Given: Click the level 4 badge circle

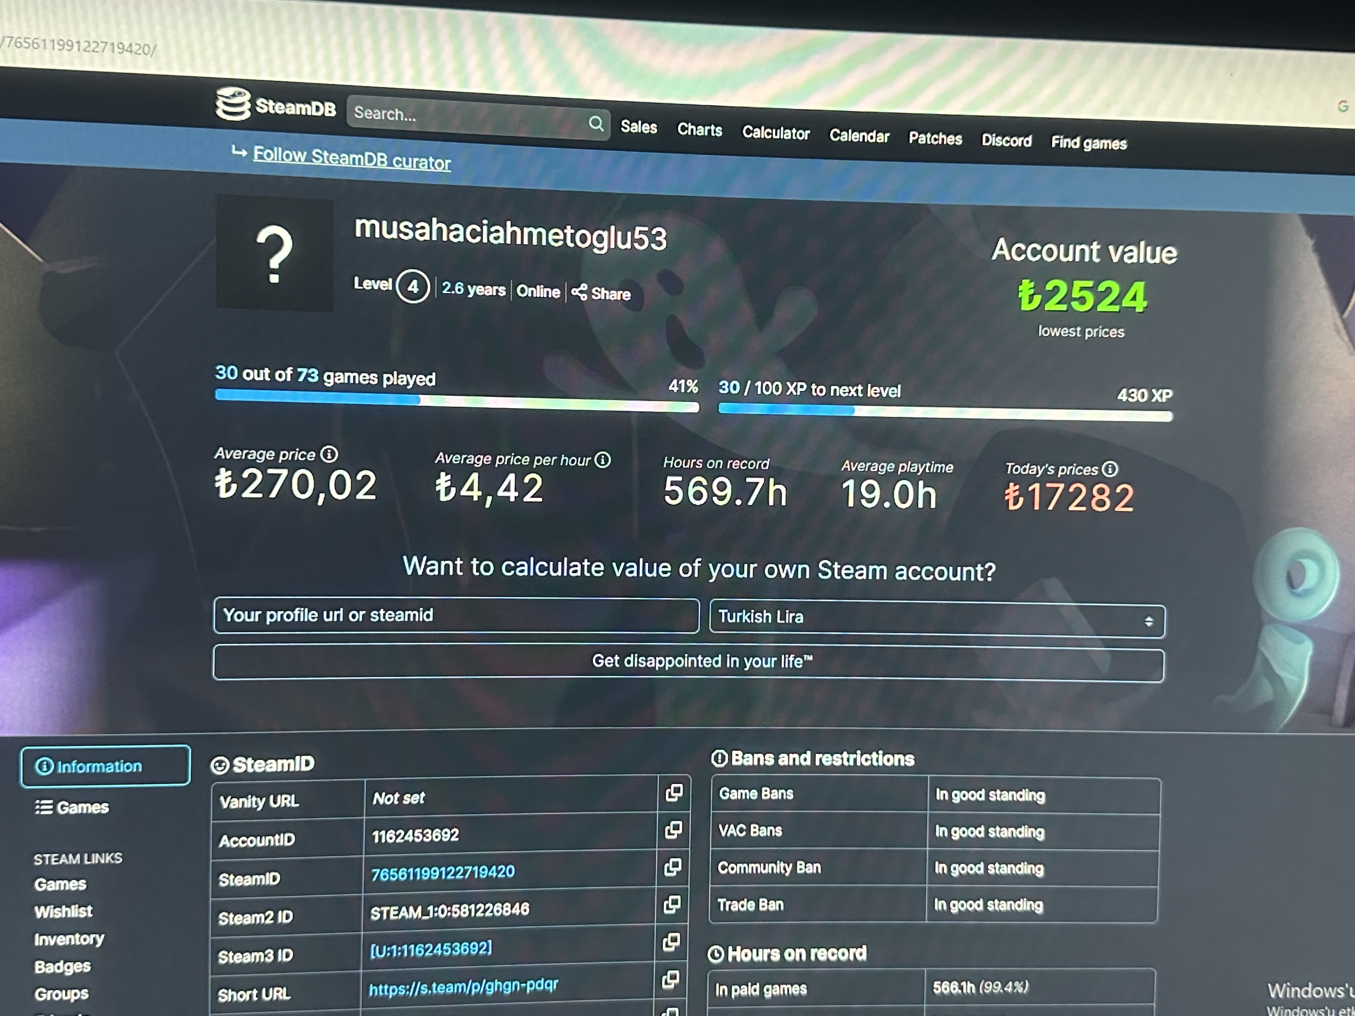Looking at the screenshot, I should point(413,286).
